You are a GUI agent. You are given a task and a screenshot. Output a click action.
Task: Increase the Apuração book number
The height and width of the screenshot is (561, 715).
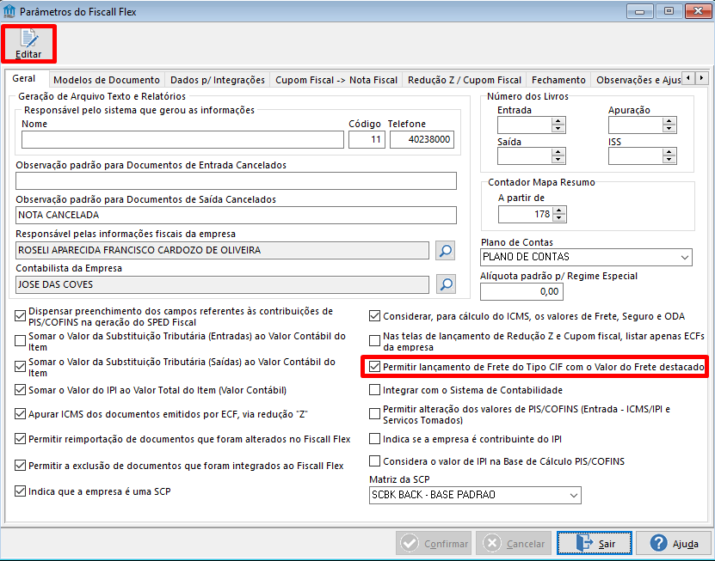(x=669, y=122)
